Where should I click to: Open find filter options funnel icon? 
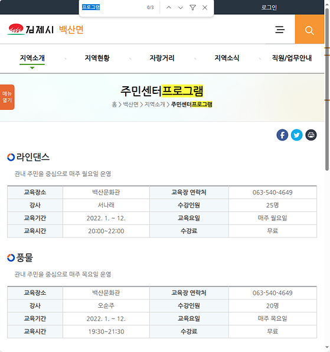point(192,8)
